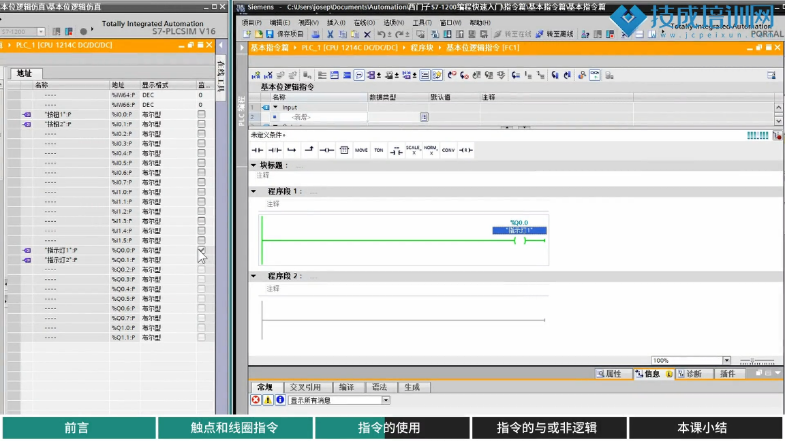Collapse the 块标题 section
This screenshot has height=441, width=785.
click(253, 165)
